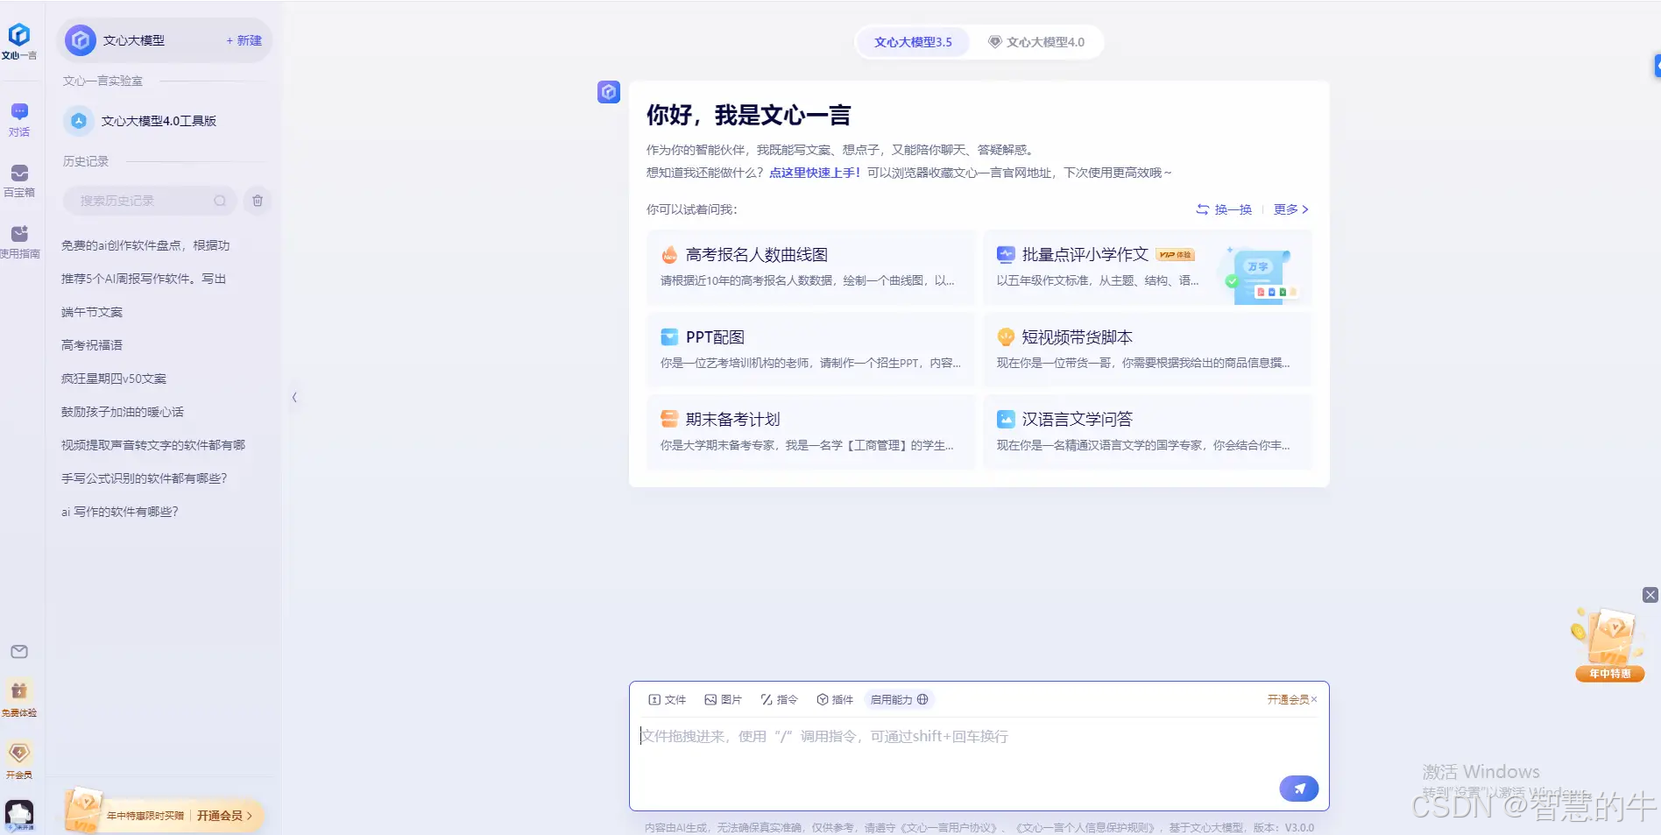Select the 高考报名人数曲线图 suggestion card
This screenshot has height=835, width=1661.
[x=810, y=267]
